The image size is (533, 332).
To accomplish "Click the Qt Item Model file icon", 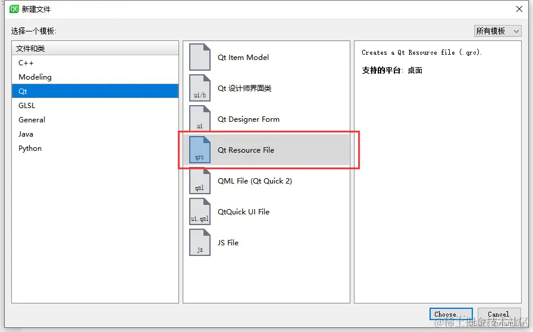I will pos(199,57).
